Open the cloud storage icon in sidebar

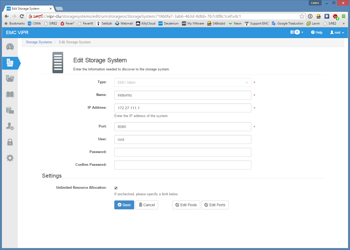(10, 78)
